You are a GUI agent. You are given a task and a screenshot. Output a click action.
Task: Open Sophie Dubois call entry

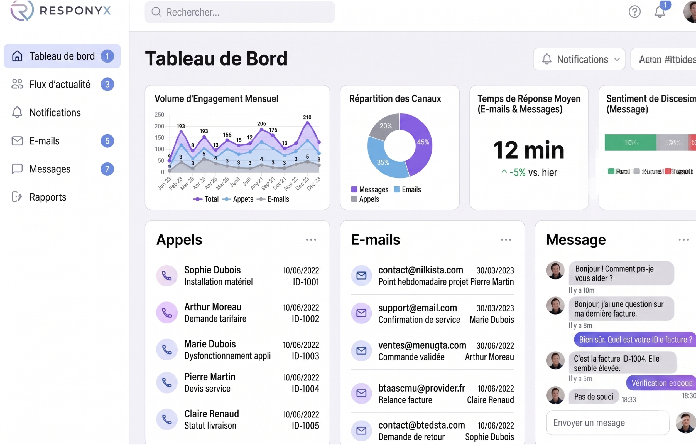pyautogui.click(x=237, y=276)
